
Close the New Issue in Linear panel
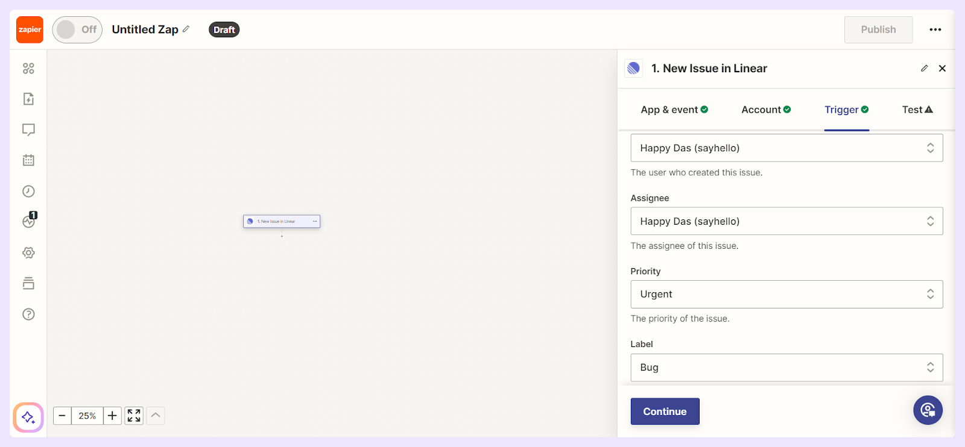click(x=942, y=68)
